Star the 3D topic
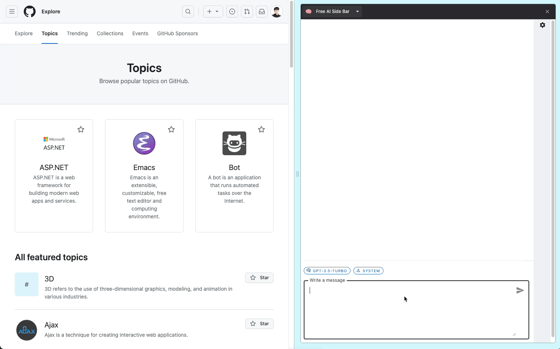Screen dimensions: 560x349 (x=259, y=278)
